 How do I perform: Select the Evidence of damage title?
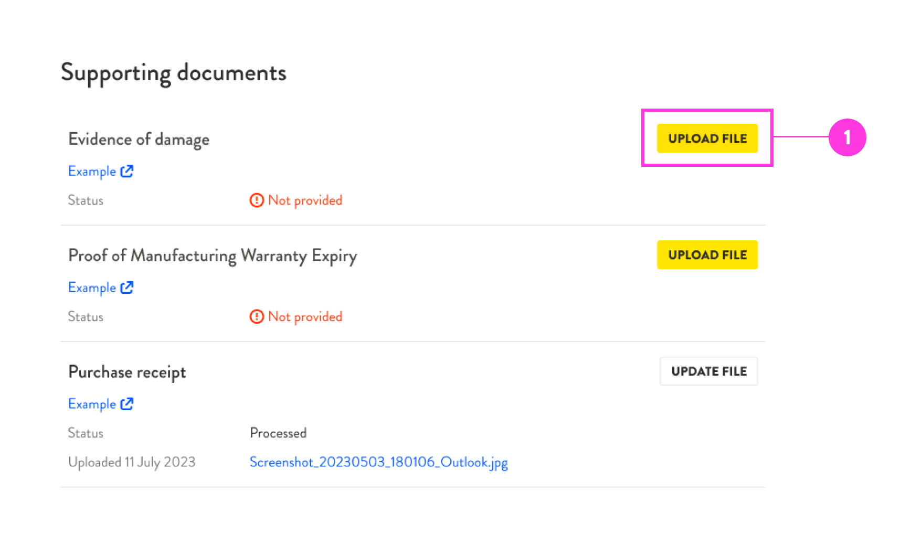pyautogui.click(x=139, y=140)
